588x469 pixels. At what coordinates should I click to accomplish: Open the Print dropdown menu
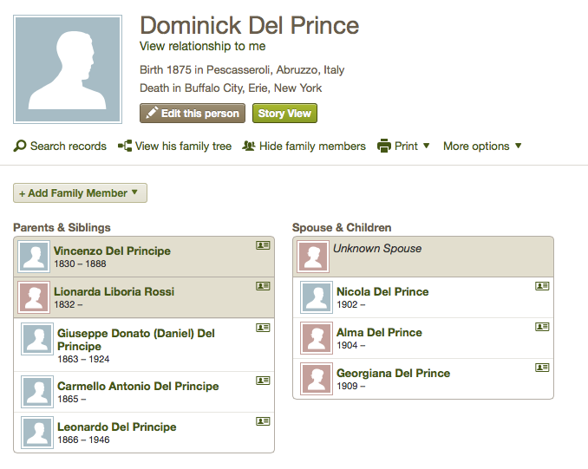pos(403,146)
